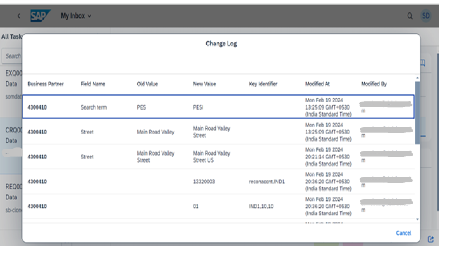This screenshot has width=451, height=253.
Task: Click the open-in-new-window icon at bottom right
Action: [x=431, y=239]
